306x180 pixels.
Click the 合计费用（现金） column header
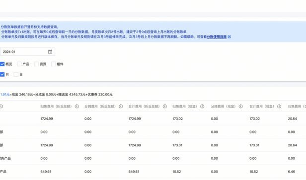pos(262,106)
